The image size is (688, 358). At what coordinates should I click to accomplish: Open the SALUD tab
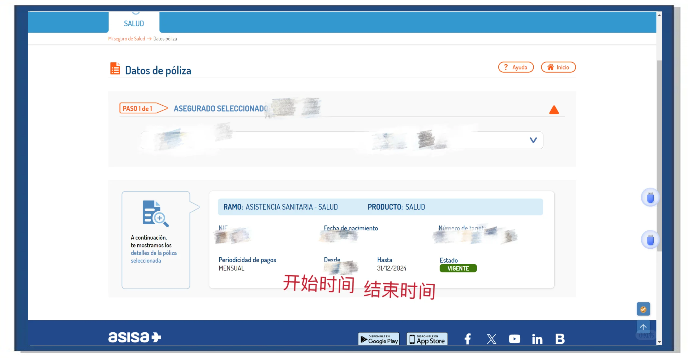pyautogui.click(x=134, y=22)
